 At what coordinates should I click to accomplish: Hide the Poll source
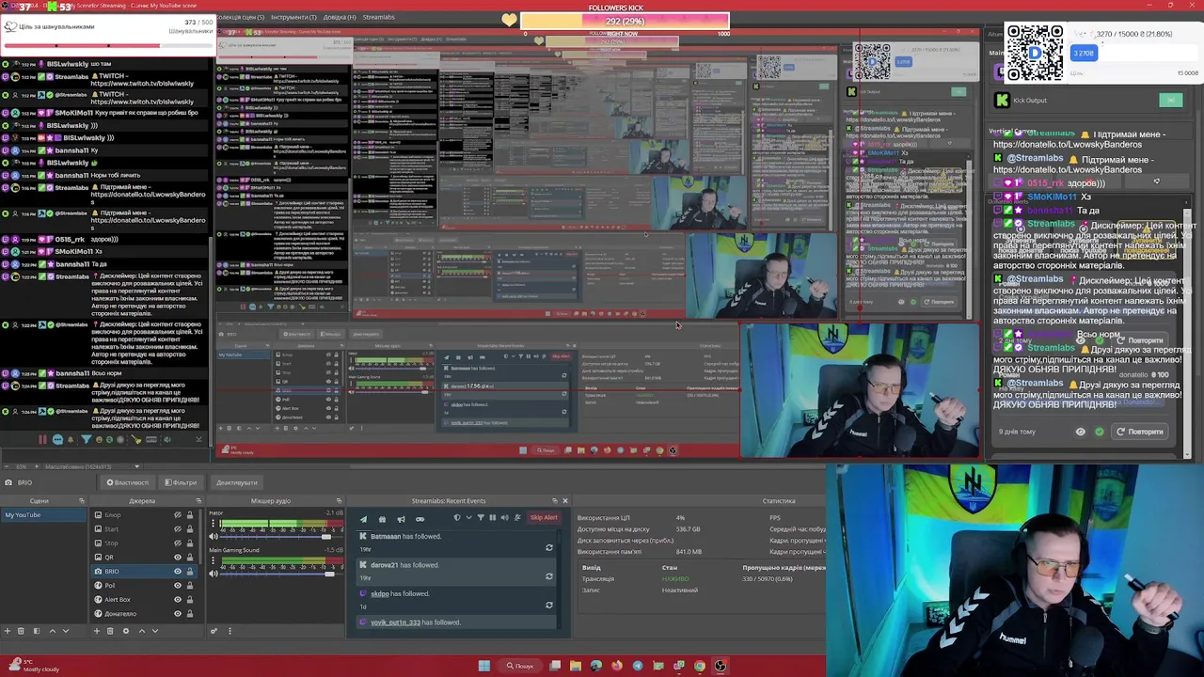pos(178,586)
